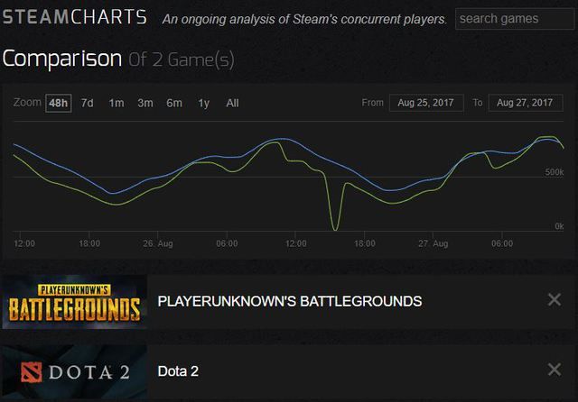Click the green line's sharp dip point
This screenshot has width=578, height=402.
(336, 229)
